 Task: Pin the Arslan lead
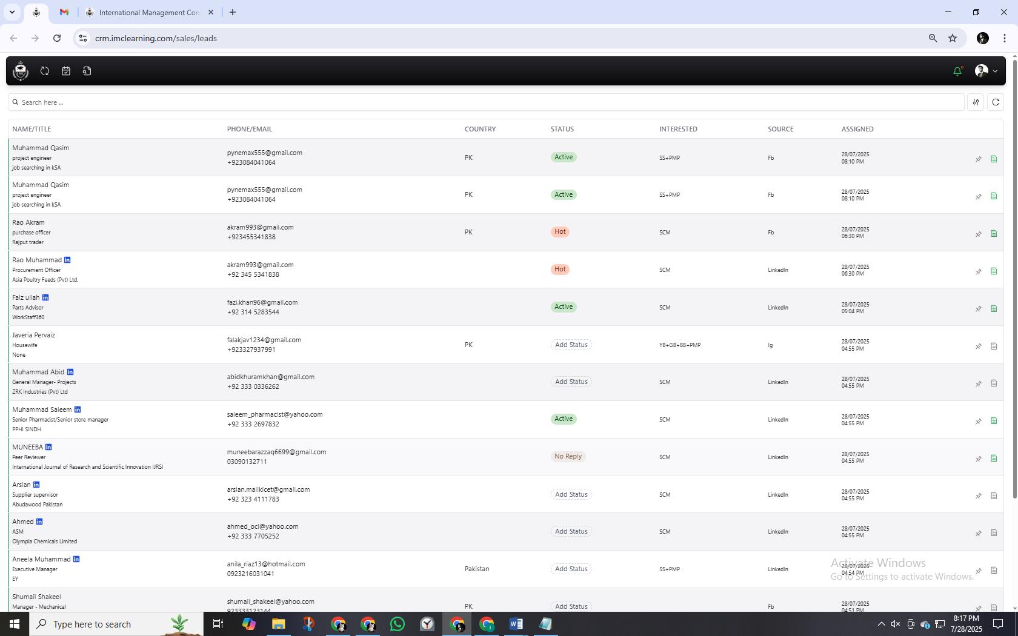tap(978, 496)
